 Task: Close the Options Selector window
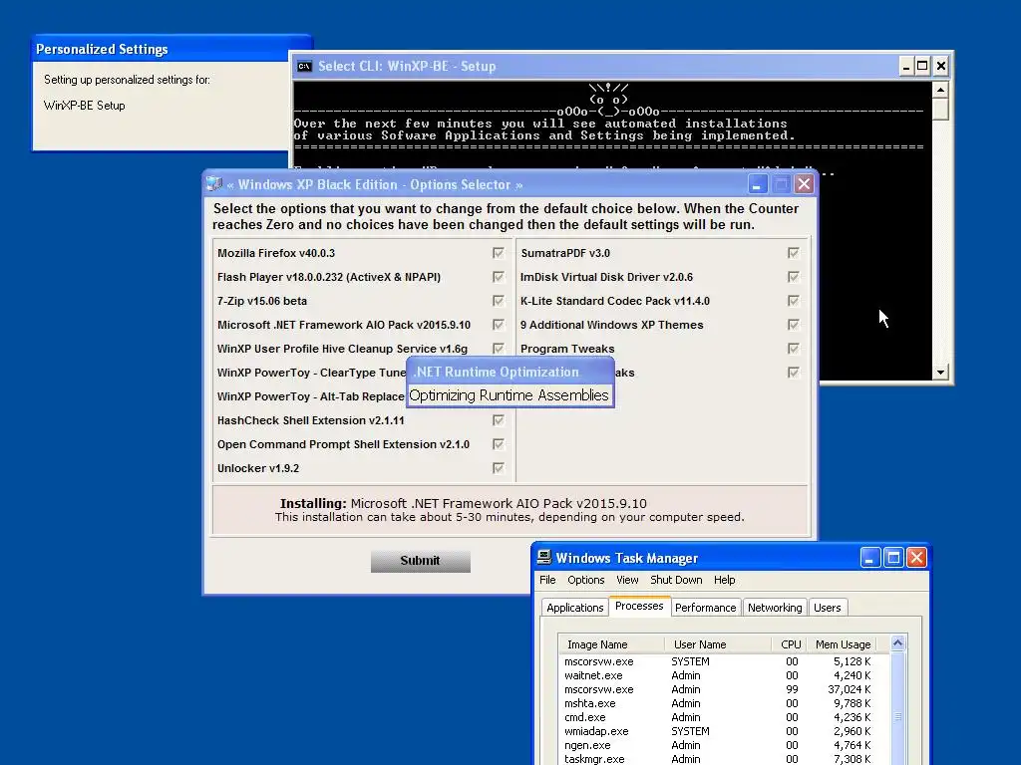(805, 184)
